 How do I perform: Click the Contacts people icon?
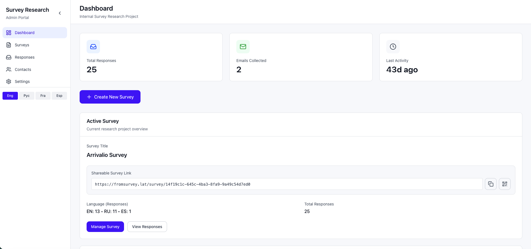click(x=9, y=70)
